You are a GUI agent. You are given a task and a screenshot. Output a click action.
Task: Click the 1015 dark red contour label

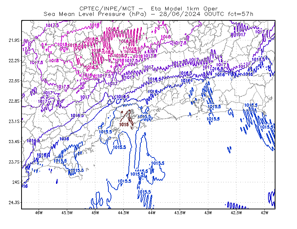124,125
